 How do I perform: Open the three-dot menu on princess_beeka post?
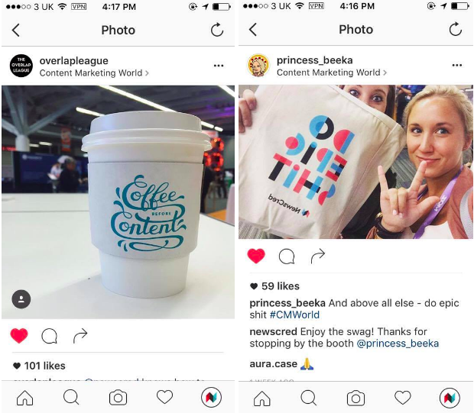click(x=456, y=65)
